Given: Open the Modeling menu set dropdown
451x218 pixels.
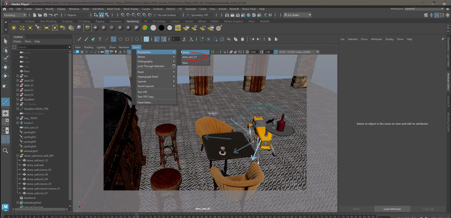Looking at the screenshot, I should point(15,15).
